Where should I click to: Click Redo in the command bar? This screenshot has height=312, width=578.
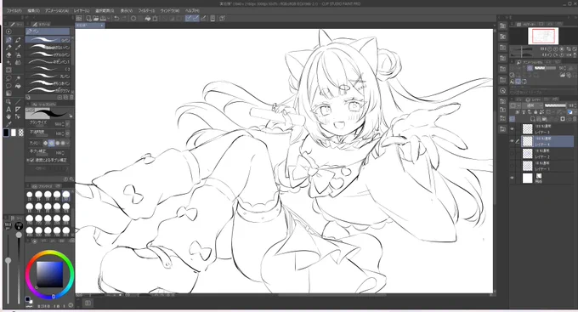(124, 19)
